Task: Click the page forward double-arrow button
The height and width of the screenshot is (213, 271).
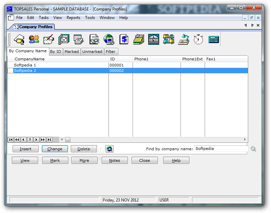Action: 43,140
